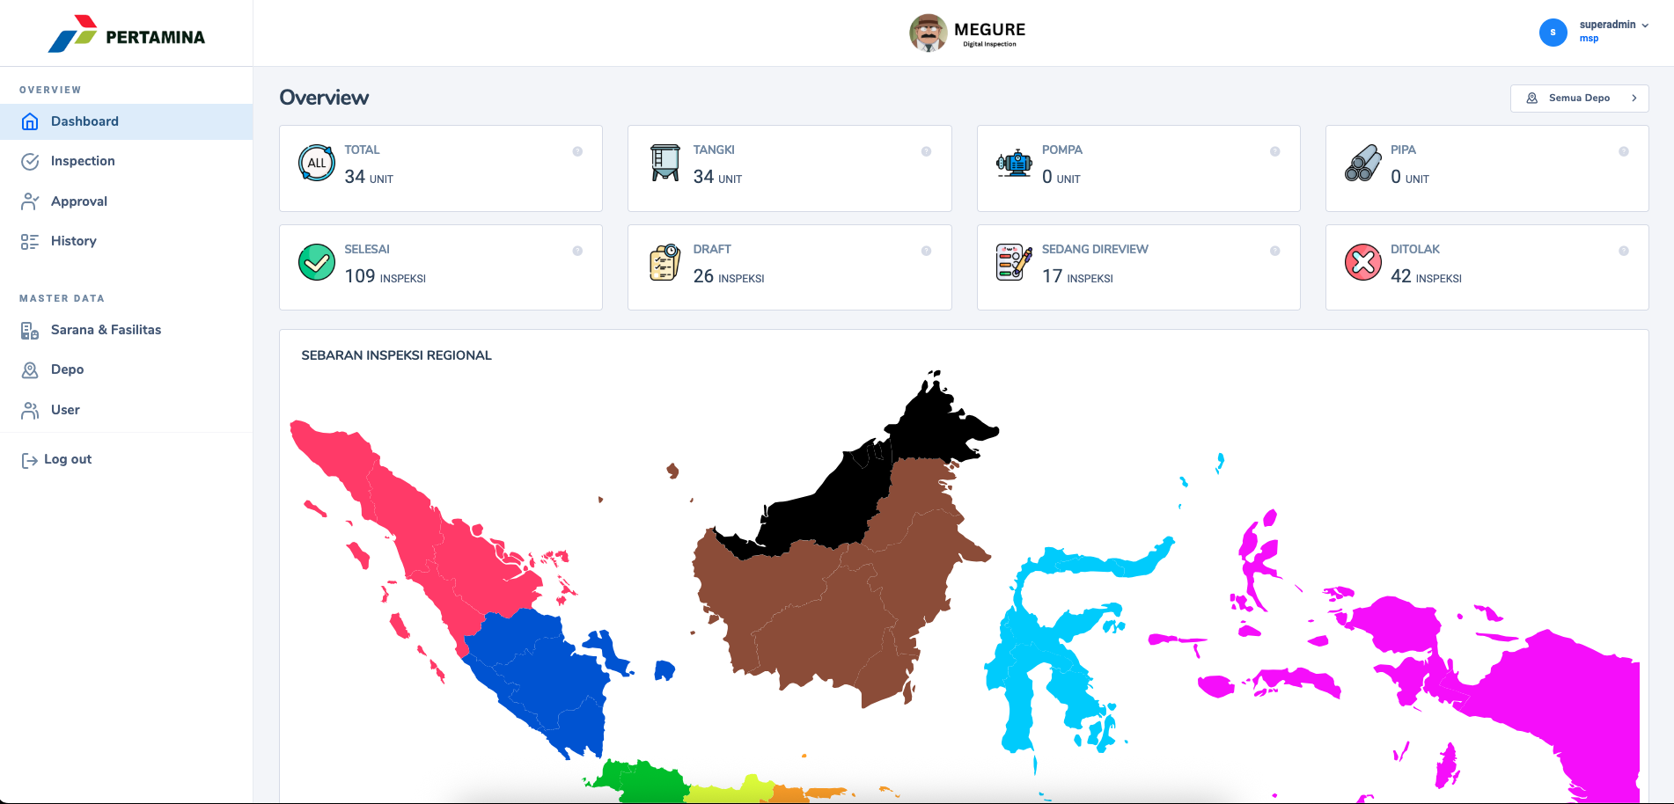Click the Pompa pump icon
Screen dimensions: 1674x804
pyautogui.click(x=1014, y=163)
